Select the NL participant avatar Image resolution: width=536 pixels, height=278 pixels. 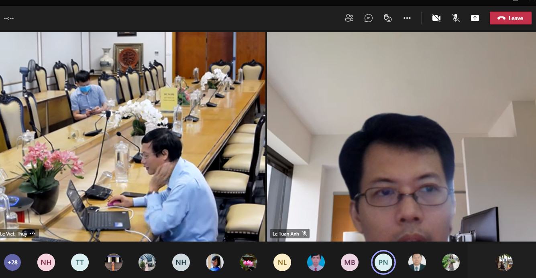pyautogui.click(x=282, y=263)
